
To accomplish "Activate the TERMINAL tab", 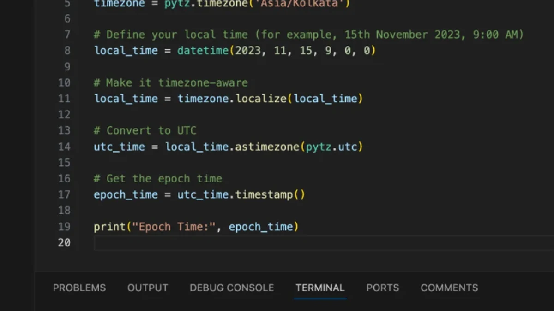I will [x=320, y=288].
